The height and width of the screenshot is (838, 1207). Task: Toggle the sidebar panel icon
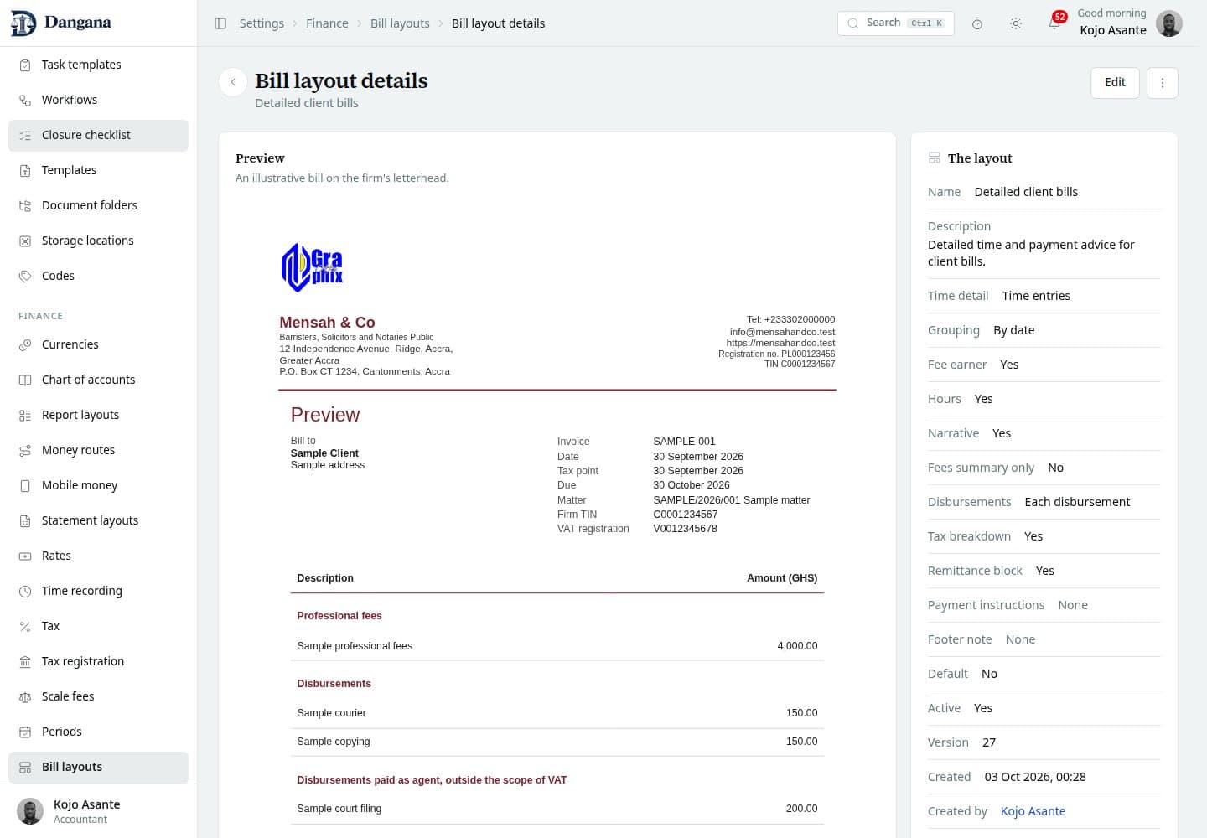click(220, 23)
